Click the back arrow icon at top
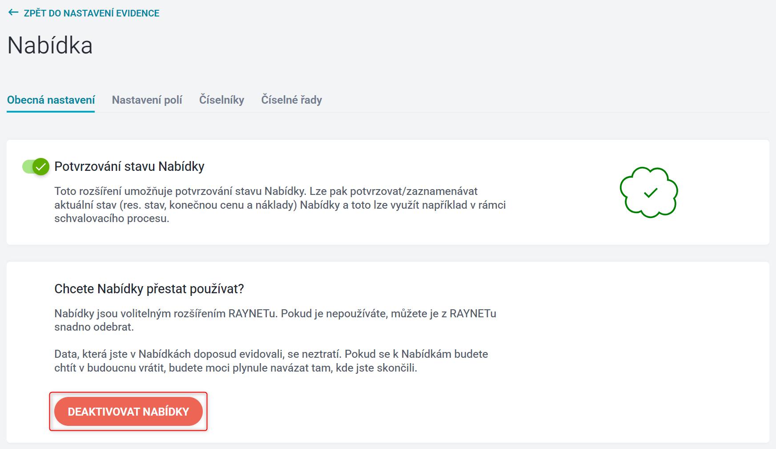The height and width of the screenshot is (449, 776). pyautogui.click(x=13, y=13)
